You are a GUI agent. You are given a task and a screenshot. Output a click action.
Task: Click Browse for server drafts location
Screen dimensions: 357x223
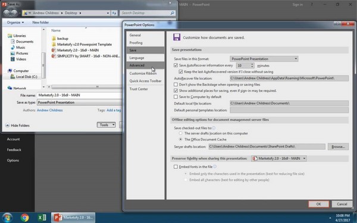(338, 147)
